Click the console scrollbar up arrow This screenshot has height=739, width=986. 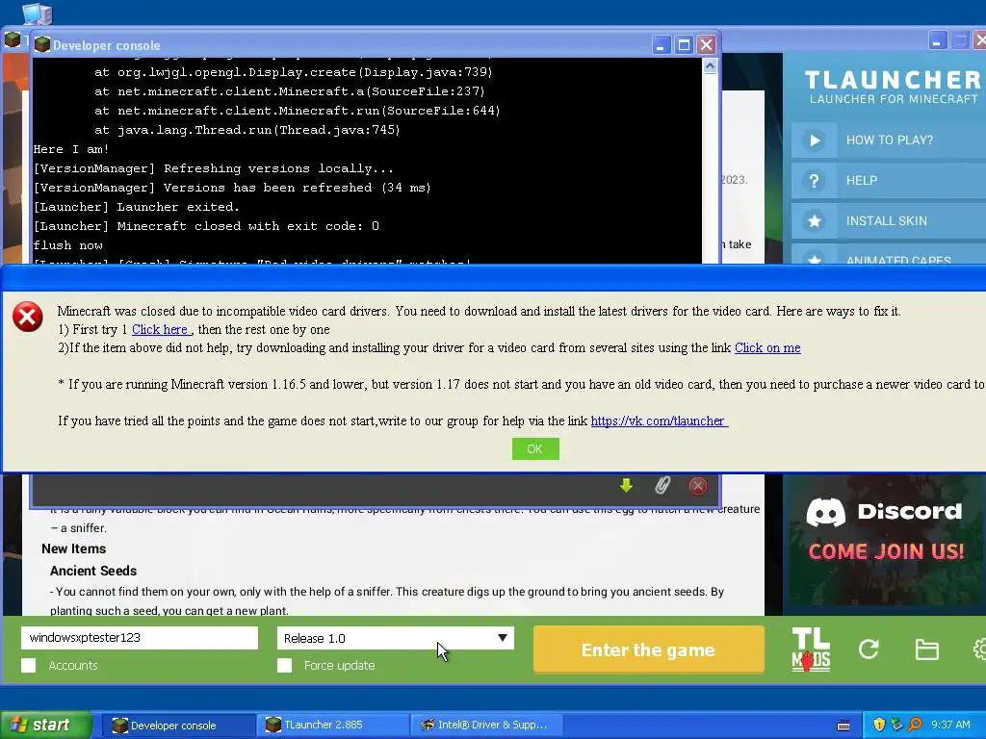710,66
